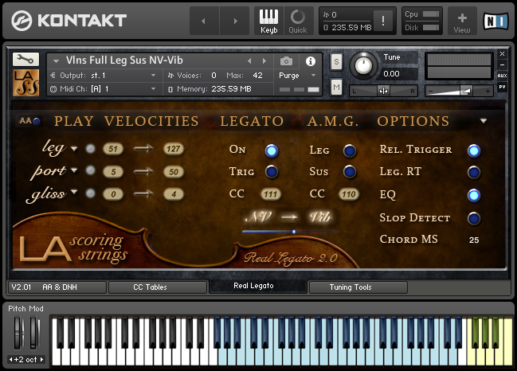
Task: Toggle the gliss row enable light
Action: pyautogui.click(x=90, y=193)
